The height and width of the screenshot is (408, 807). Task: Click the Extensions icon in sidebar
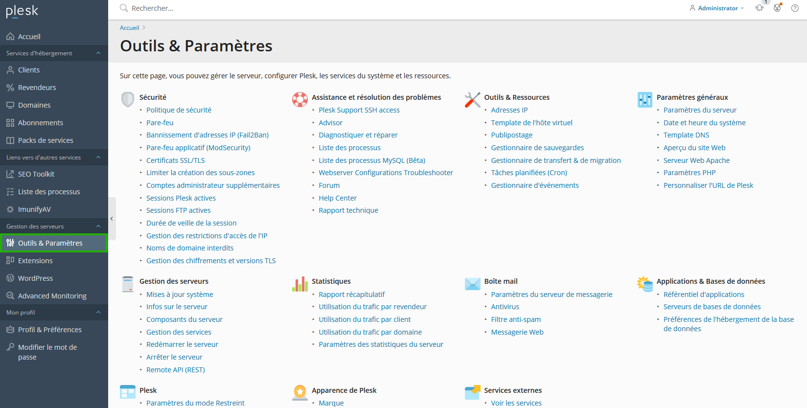click(x=10, y=261)
